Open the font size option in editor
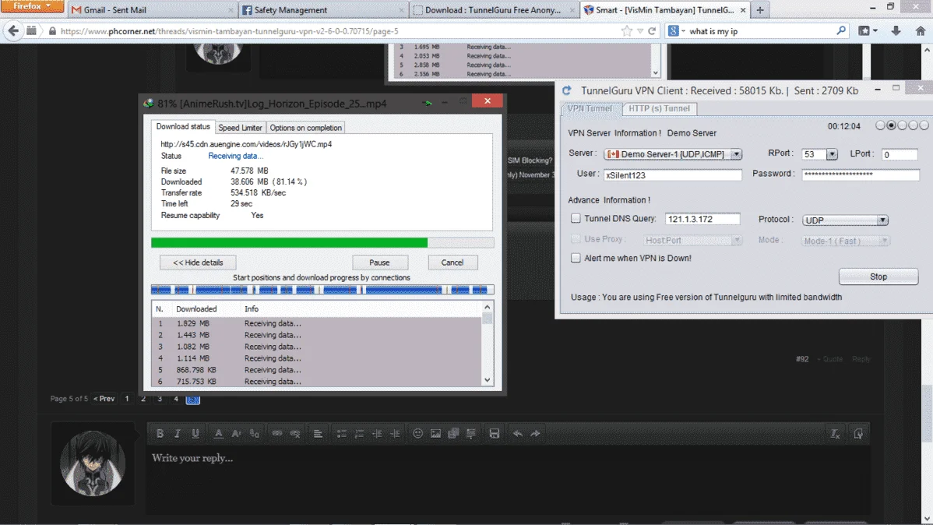 (236, 433)
